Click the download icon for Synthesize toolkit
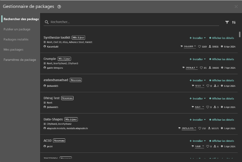242x162 pixels. (210, 46)
